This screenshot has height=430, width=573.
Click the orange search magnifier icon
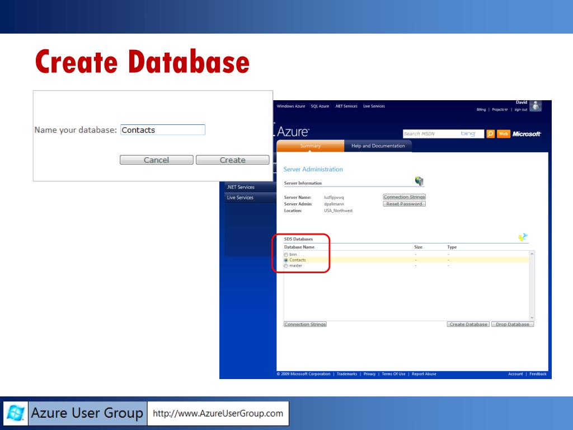coord(490,134)
